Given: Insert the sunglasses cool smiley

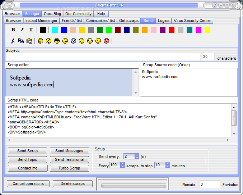Looking at the screenshot, I should (57, 41).
